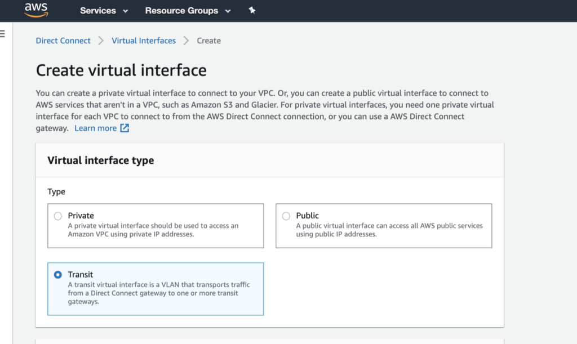The image size is (577, 344).
Task: Click the Private virtual interface card
Action: coord(156,225)
